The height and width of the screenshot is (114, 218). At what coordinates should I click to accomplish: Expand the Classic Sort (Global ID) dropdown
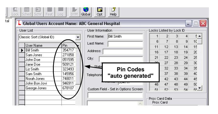(78, 37)
